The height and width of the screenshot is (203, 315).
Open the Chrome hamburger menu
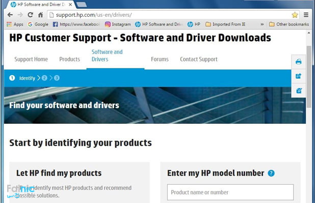click(306, 15)
